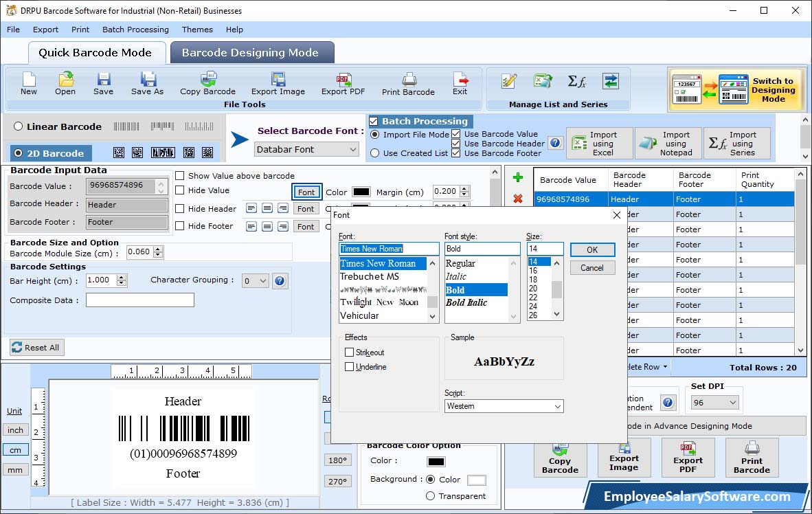Image resolution: width=812 pixels, height=514 pixels.
Task: Switch to Barcode Designing Mode tab
Action: (x=251, y=52)
